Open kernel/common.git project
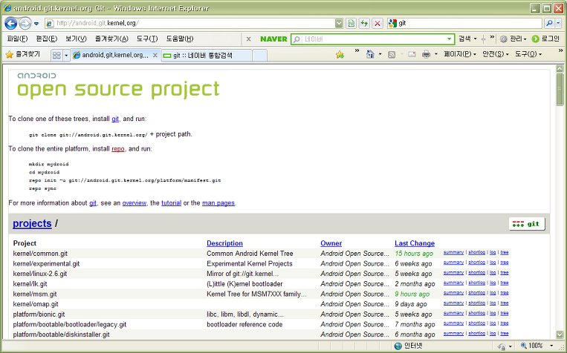This screenshot has height=353, width=567. [40, 254]
